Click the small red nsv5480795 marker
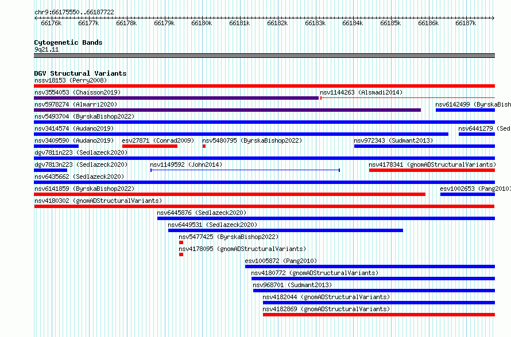 pyautogui.click(x=204, y=146)
